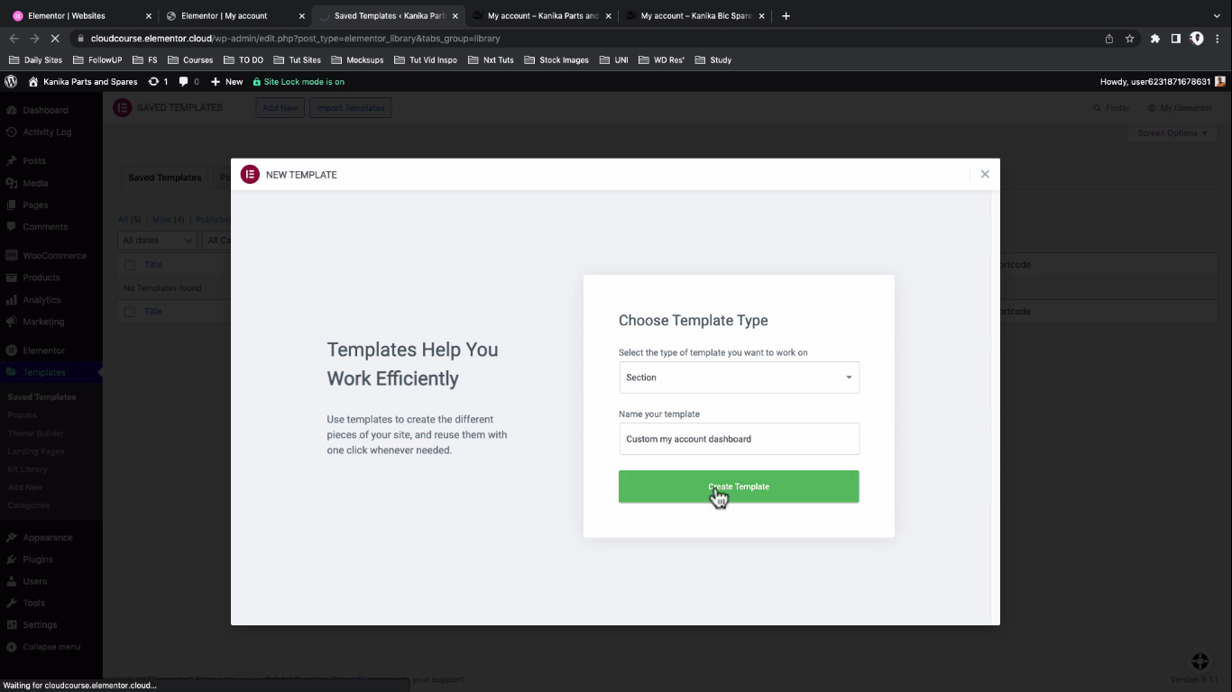Open Kit Library submenu item
The image size is (1232, 692).
pos(27,469)
